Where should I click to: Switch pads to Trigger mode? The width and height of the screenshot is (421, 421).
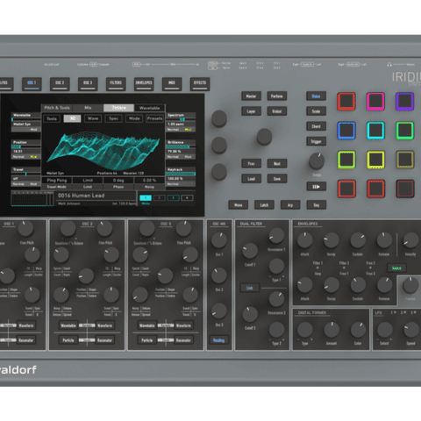(x=316, y=141)
